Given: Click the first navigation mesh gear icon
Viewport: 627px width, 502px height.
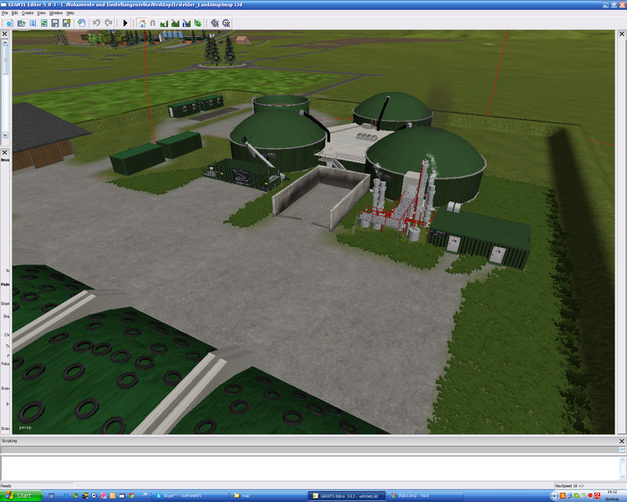Looking at the screenshot, I should point(215,23).
